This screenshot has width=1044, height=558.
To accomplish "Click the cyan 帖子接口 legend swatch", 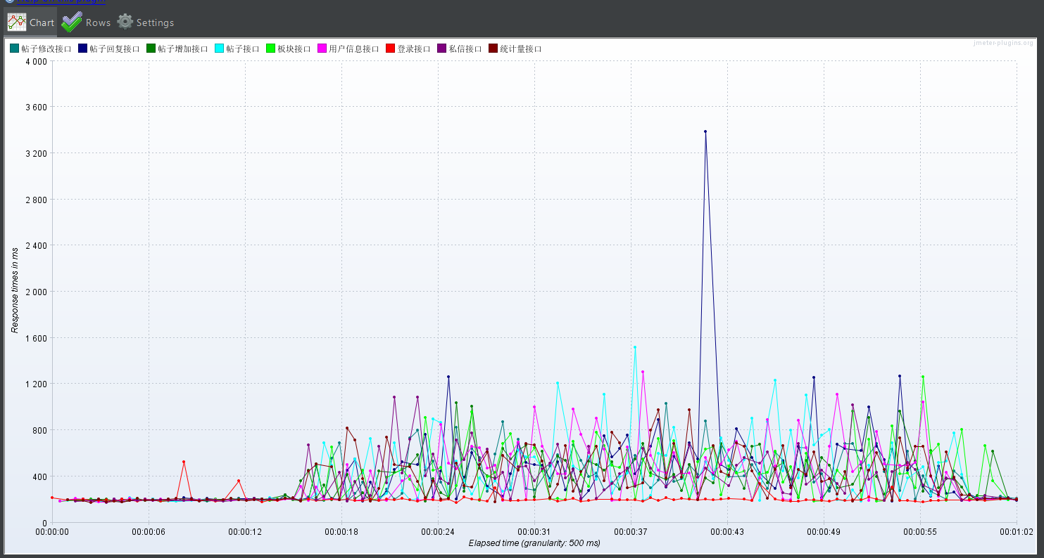I will tap(219, 48).
